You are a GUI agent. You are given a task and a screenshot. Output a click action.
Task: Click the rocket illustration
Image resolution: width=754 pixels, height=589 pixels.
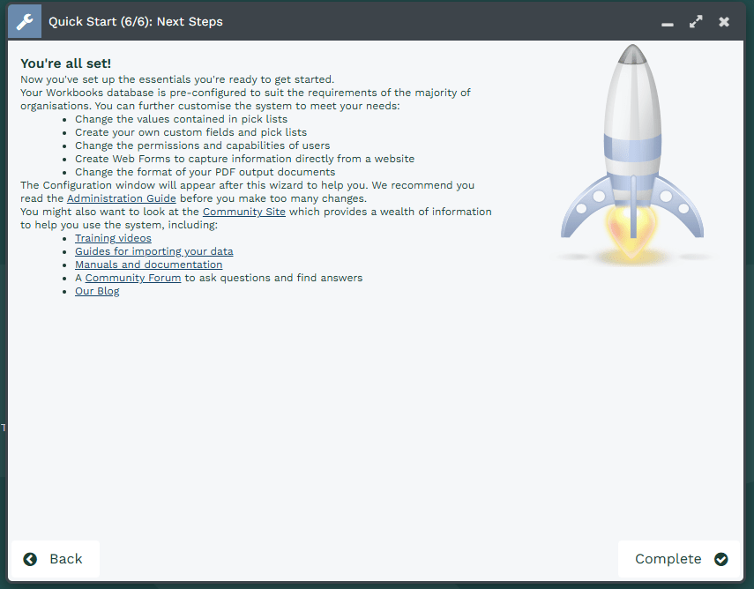point(632,155)
